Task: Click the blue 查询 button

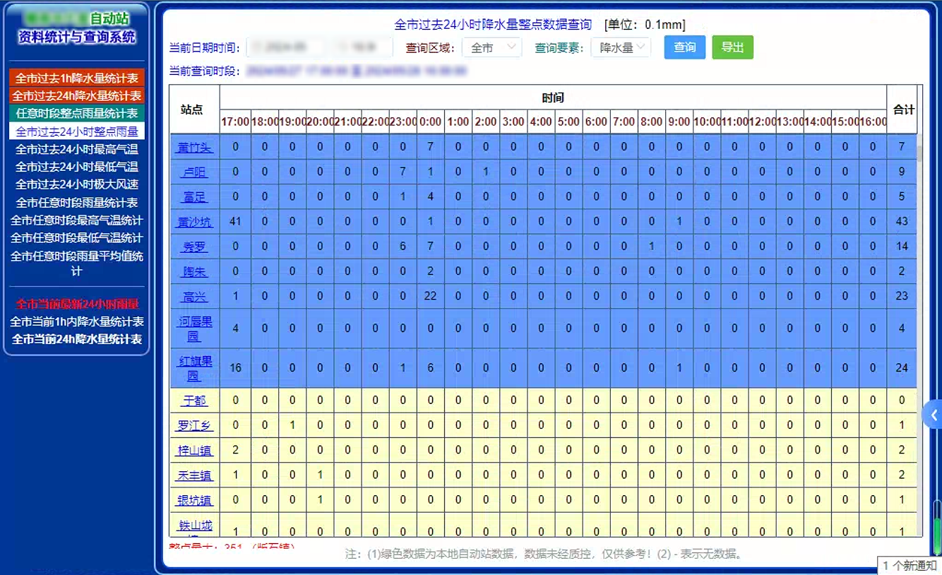Action: point(685,47)
